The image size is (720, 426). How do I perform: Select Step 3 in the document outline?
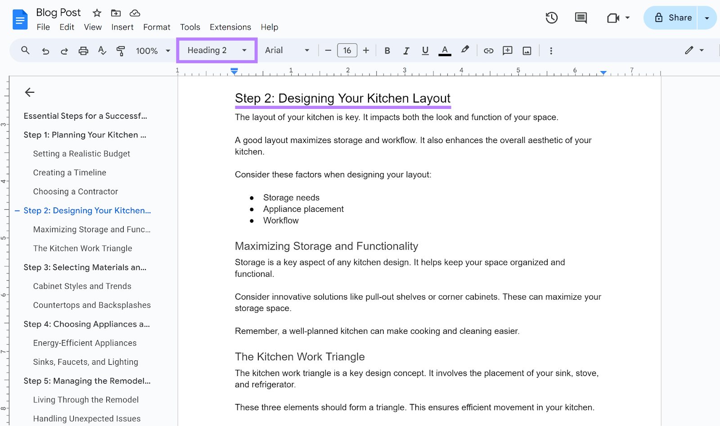[85, 267]
